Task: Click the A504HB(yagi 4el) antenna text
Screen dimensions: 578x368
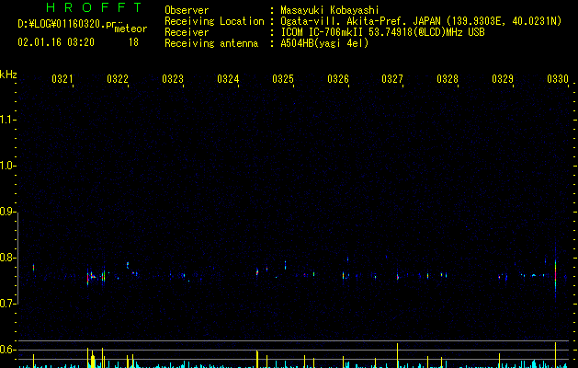Action: (x=324, y=43)
